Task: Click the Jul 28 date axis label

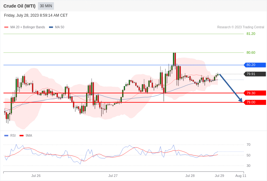Action: pyautogui.click(x=190, y=176)
